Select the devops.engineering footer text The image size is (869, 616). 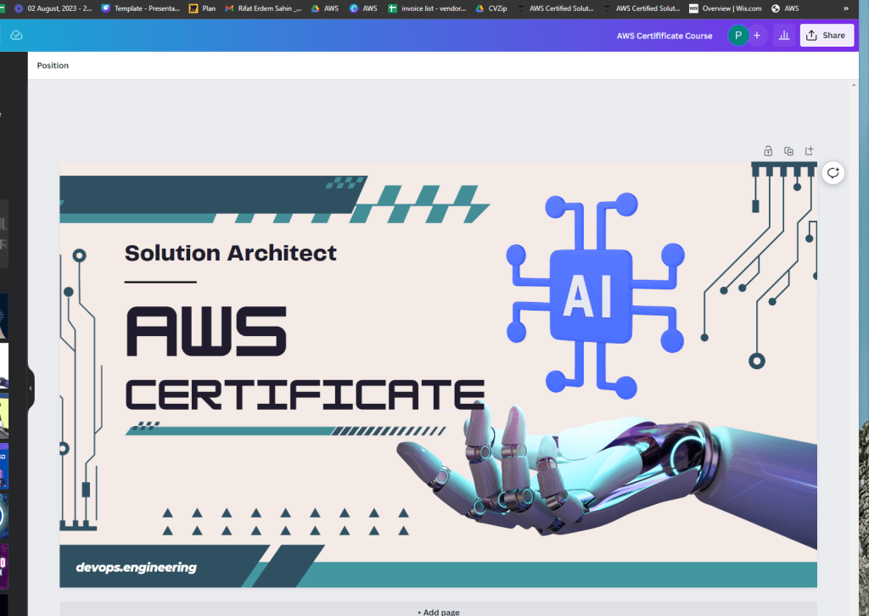click(137, 568)
